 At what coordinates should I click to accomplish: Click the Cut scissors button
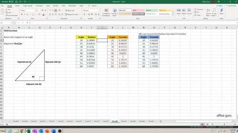(x=8, y=10)
